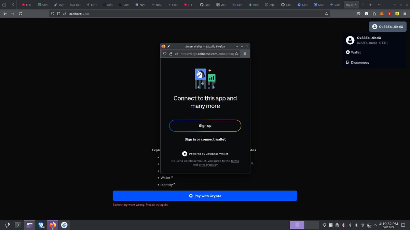Click Sign in or connect wallet

click(205, 139)
